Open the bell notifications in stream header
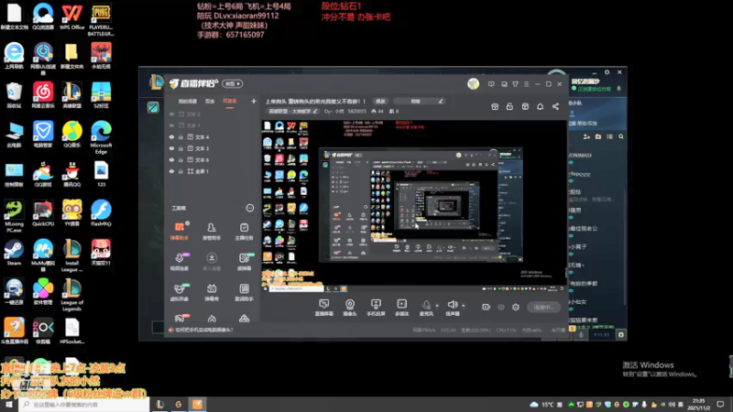The height and width of the screenshot is (412, 733). tap(540, 106)
